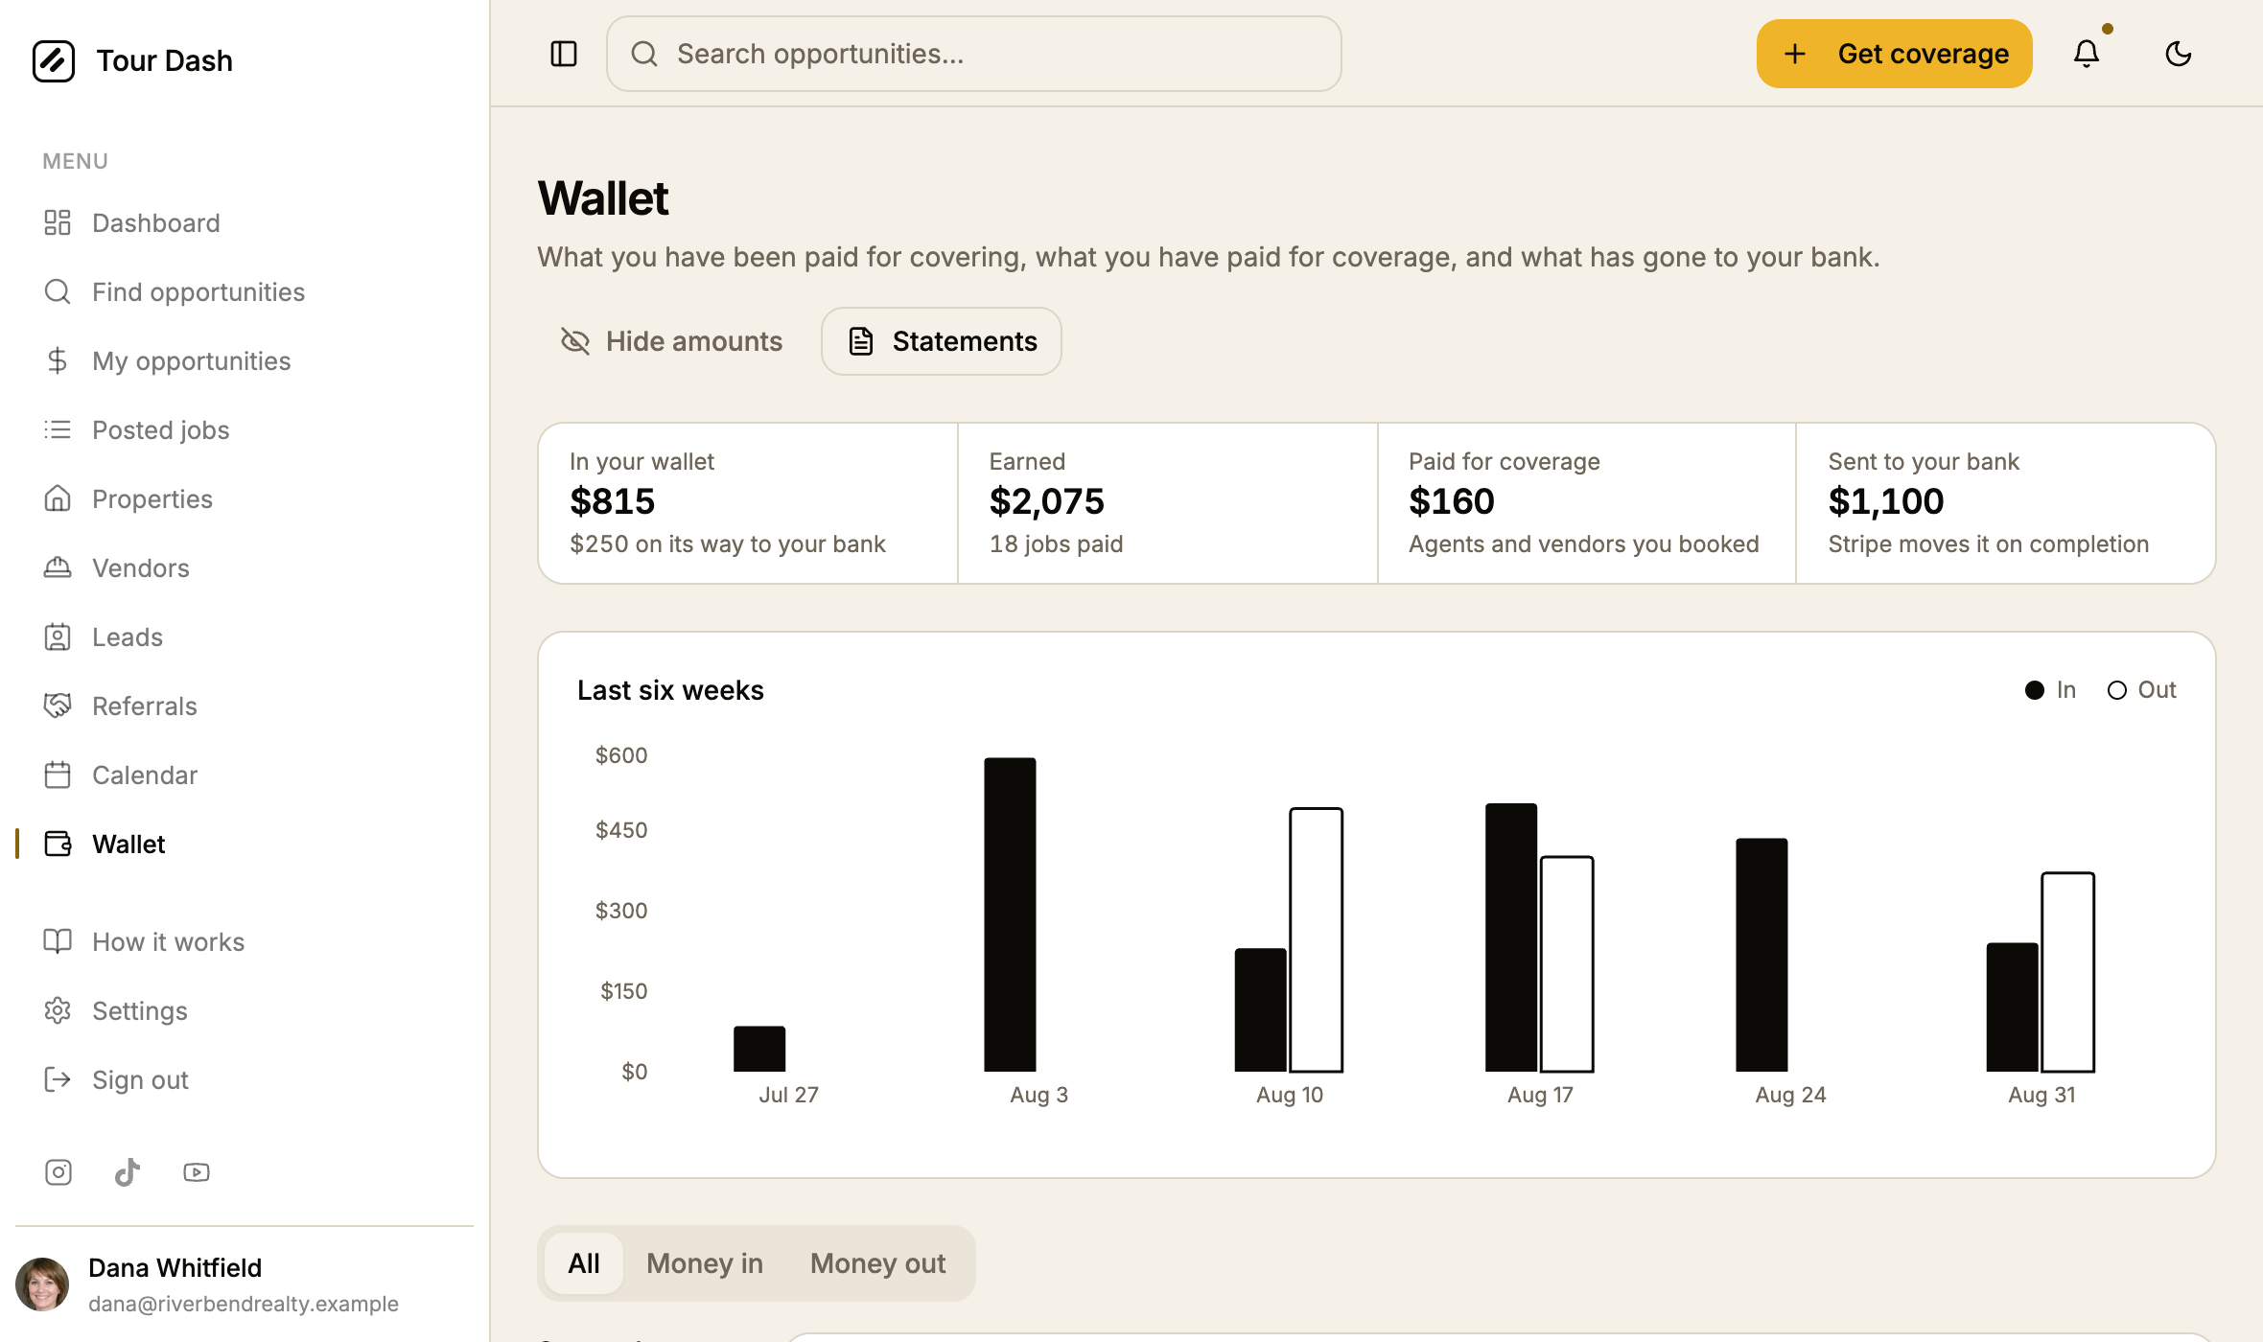Select Wallet in sidebar
Image resolution: width=2263 pixels, height=1342 pixels.
click(245, 844)
